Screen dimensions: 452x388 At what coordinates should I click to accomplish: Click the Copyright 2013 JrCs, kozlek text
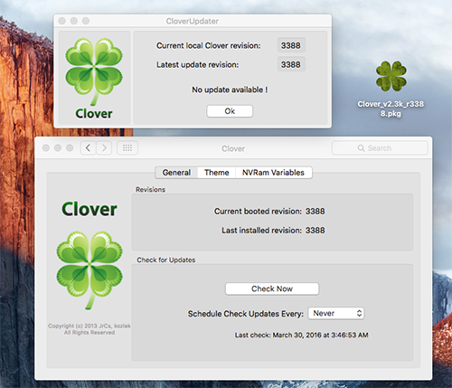click(x=89, y=329)
